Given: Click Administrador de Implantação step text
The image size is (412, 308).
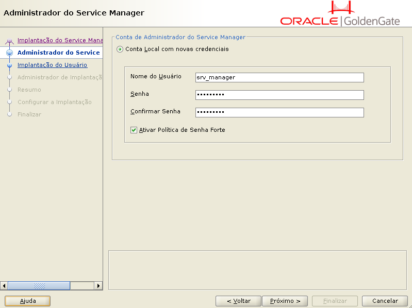Looking at the screenshot, I should point(60,77).
